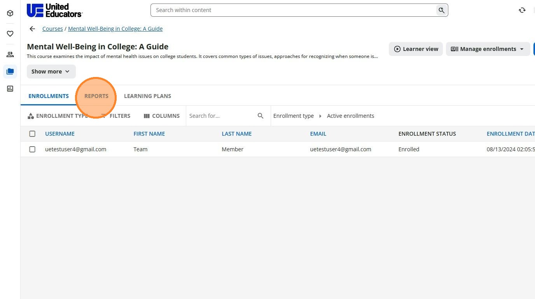Switch to the Enrollments tab
The width and height of the screenshot is (535, 299).
tap(49, 96)
